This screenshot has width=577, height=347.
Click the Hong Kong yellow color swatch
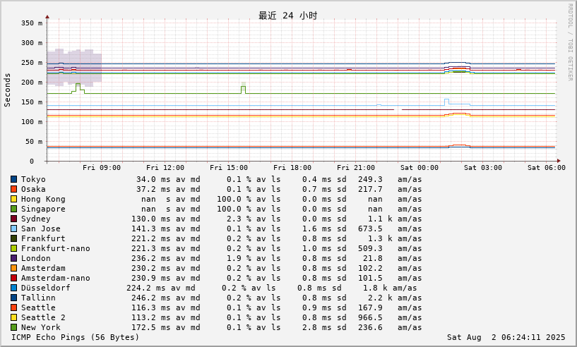pyautogui.click(x=13, y=199)
